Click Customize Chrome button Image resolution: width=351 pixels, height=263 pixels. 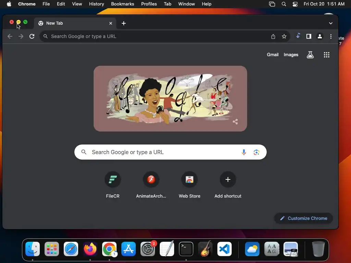pos(303,218)
